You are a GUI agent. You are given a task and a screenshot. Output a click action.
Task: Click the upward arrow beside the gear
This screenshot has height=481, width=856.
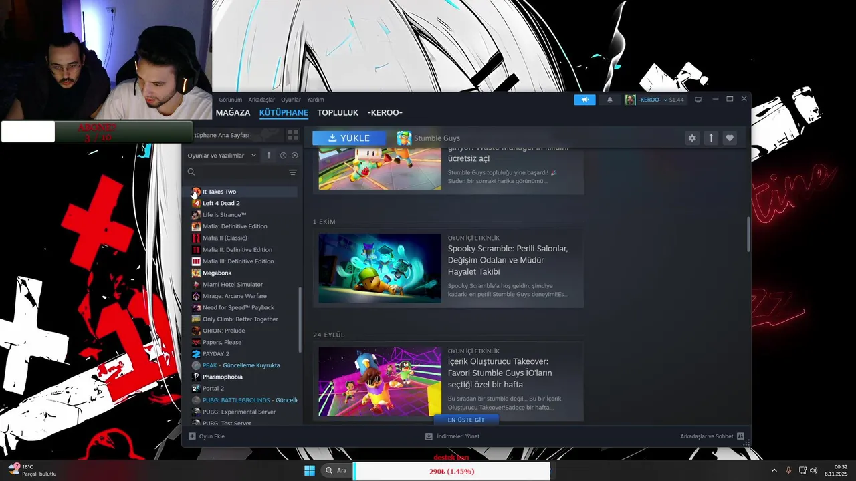tap(711, 138)
